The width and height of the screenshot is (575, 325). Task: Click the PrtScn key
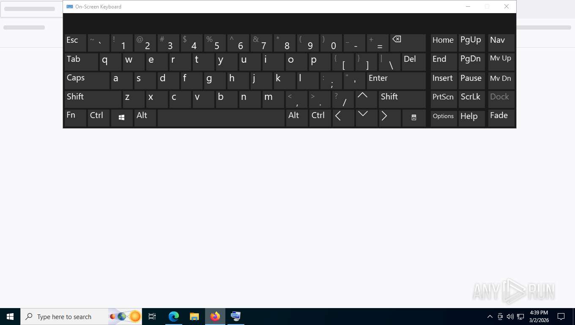pyautogui.click(x=444, y=99)
